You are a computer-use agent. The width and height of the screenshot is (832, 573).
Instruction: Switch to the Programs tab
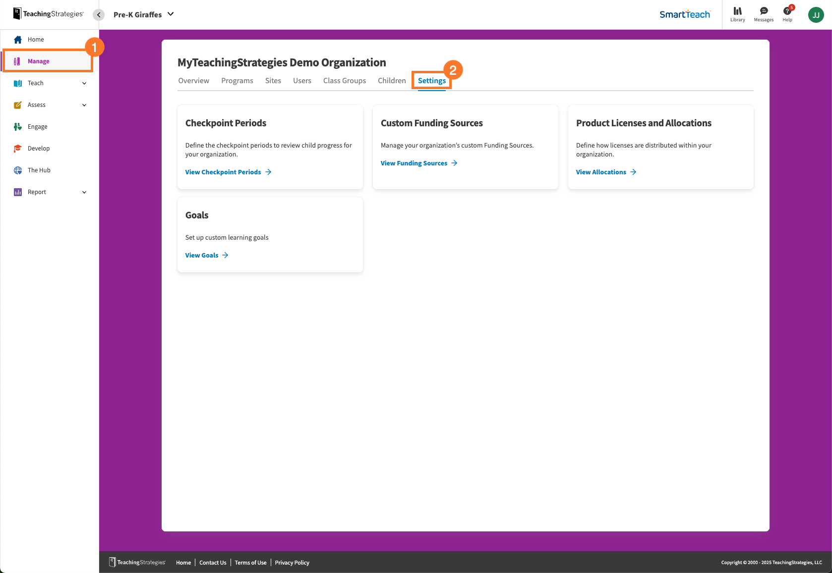[x=237, y=80]
